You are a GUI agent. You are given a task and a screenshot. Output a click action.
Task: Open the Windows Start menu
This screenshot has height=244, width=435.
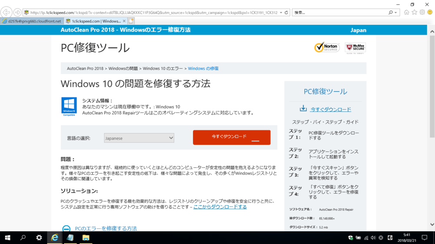[x=7, y=237]
